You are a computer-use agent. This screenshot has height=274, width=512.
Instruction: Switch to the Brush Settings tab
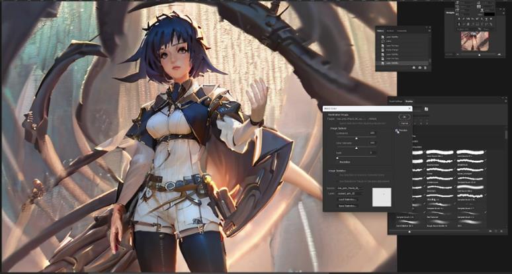[x=394, y=101]
